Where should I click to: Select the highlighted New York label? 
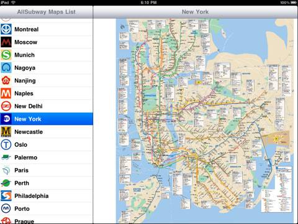pyautogui.click(x=28, y=119)
